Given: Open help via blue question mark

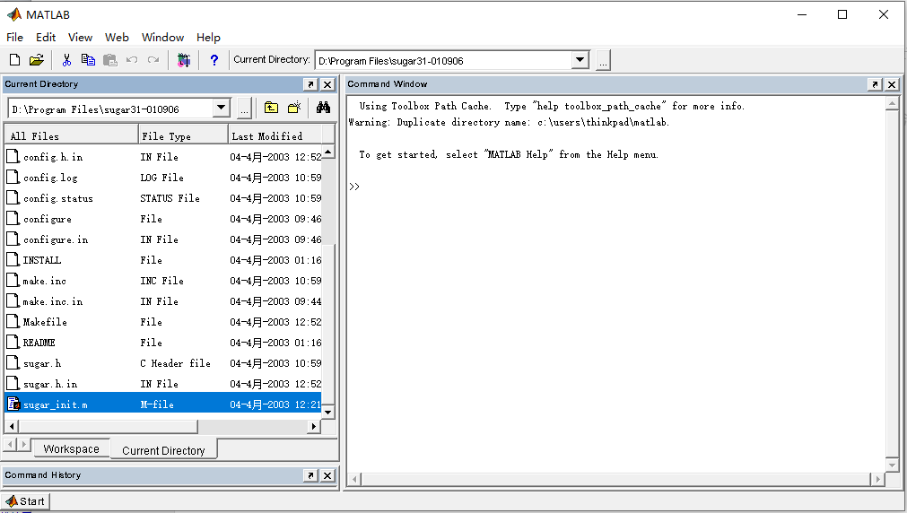Looking at the screenshot, I should pos(214,59).
